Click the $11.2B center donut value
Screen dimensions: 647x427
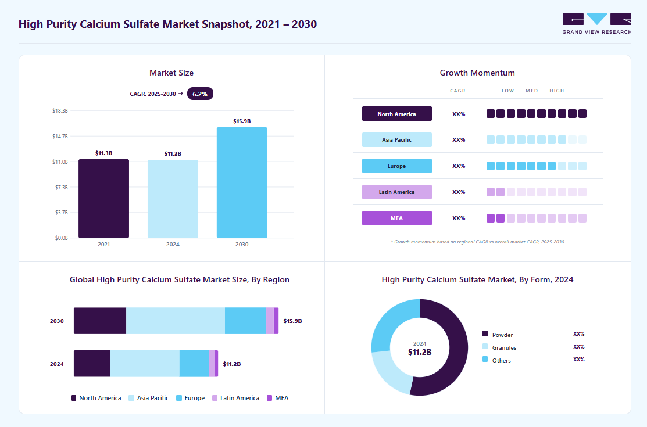pyautogui.click(x=420, y=352)
